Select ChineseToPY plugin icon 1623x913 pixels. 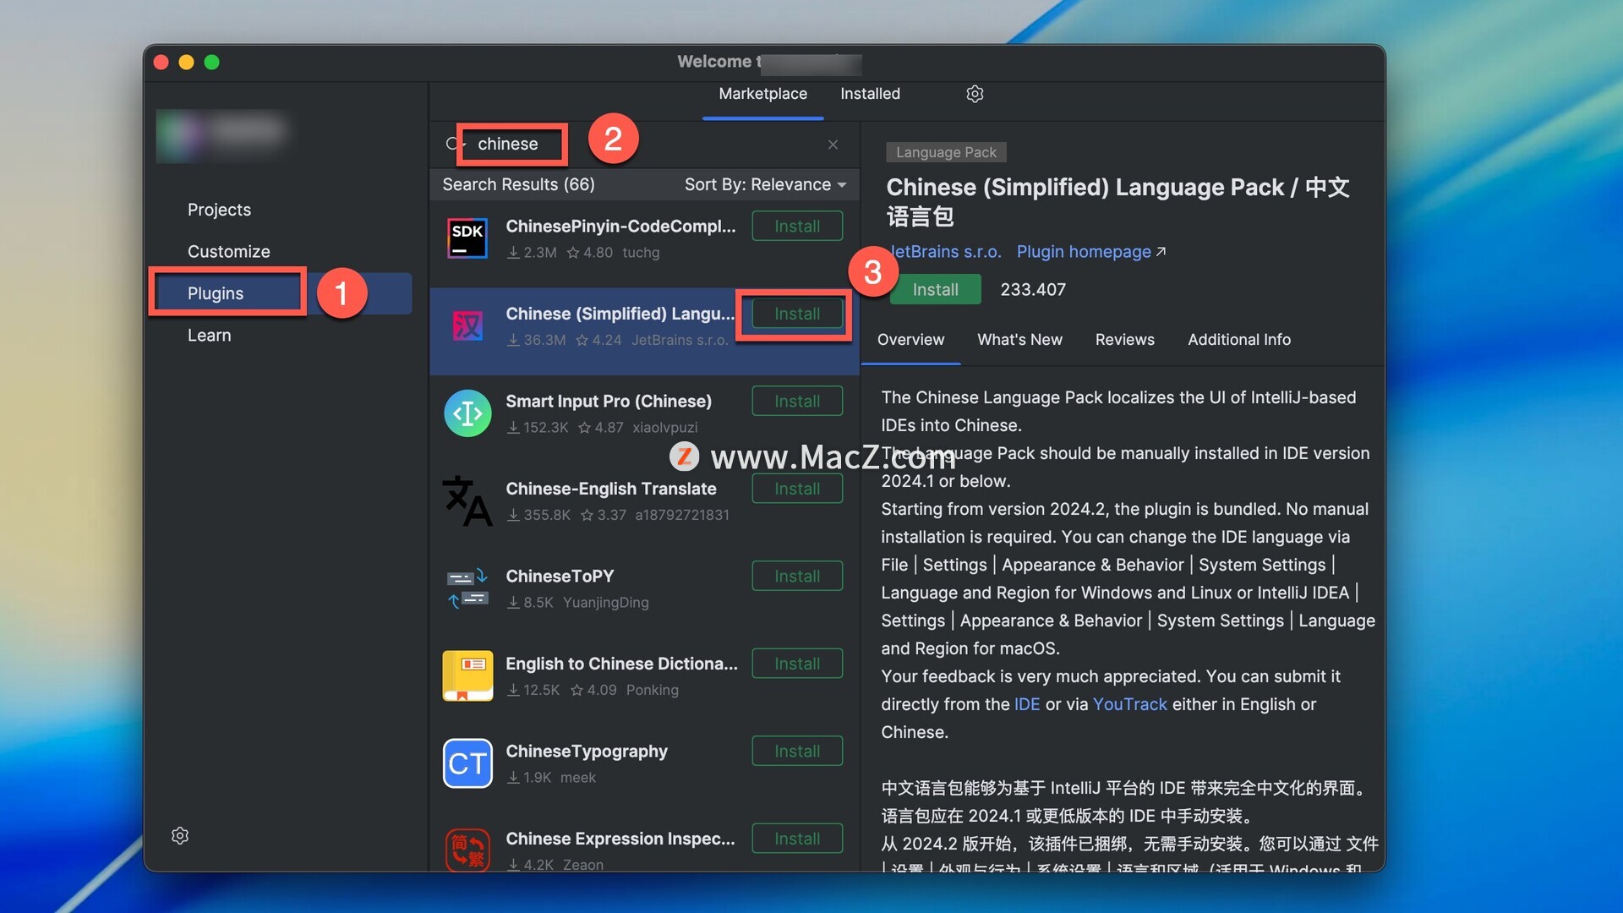coord(467,588)
